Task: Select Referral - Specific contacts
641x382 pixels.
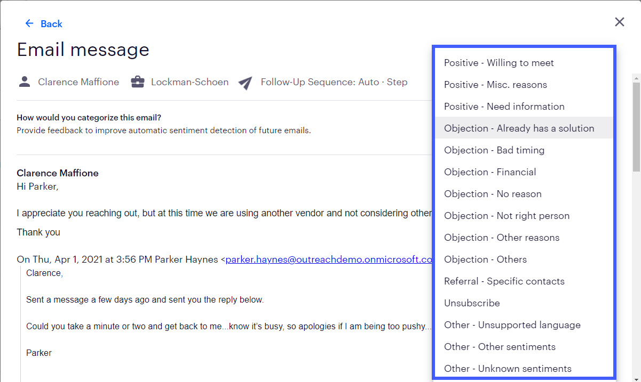Action: pos(524,281)
